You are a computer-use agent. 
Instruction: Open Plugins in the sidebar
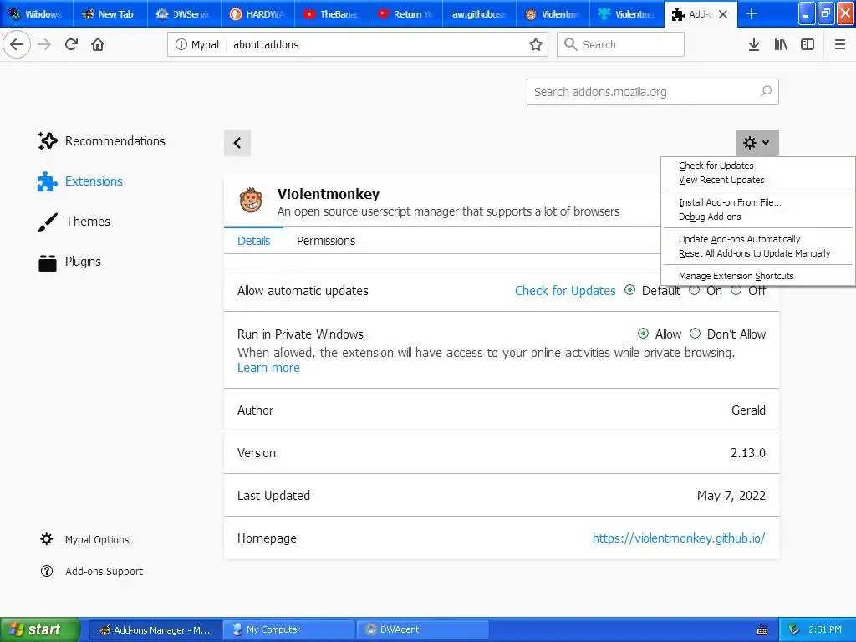(x=69, y=262)
